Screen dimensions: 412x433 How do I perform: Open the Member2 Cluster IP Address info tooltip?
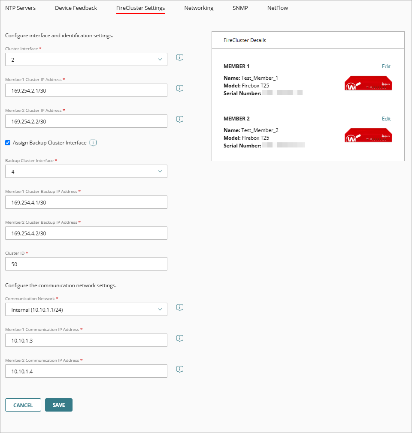(x=179, y=119)
